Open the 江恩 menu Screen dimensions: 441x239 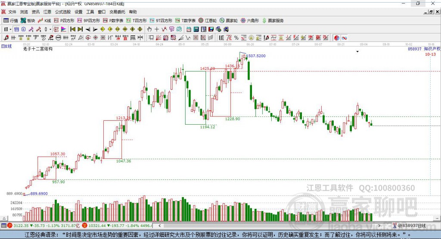(x=47, y=12)
